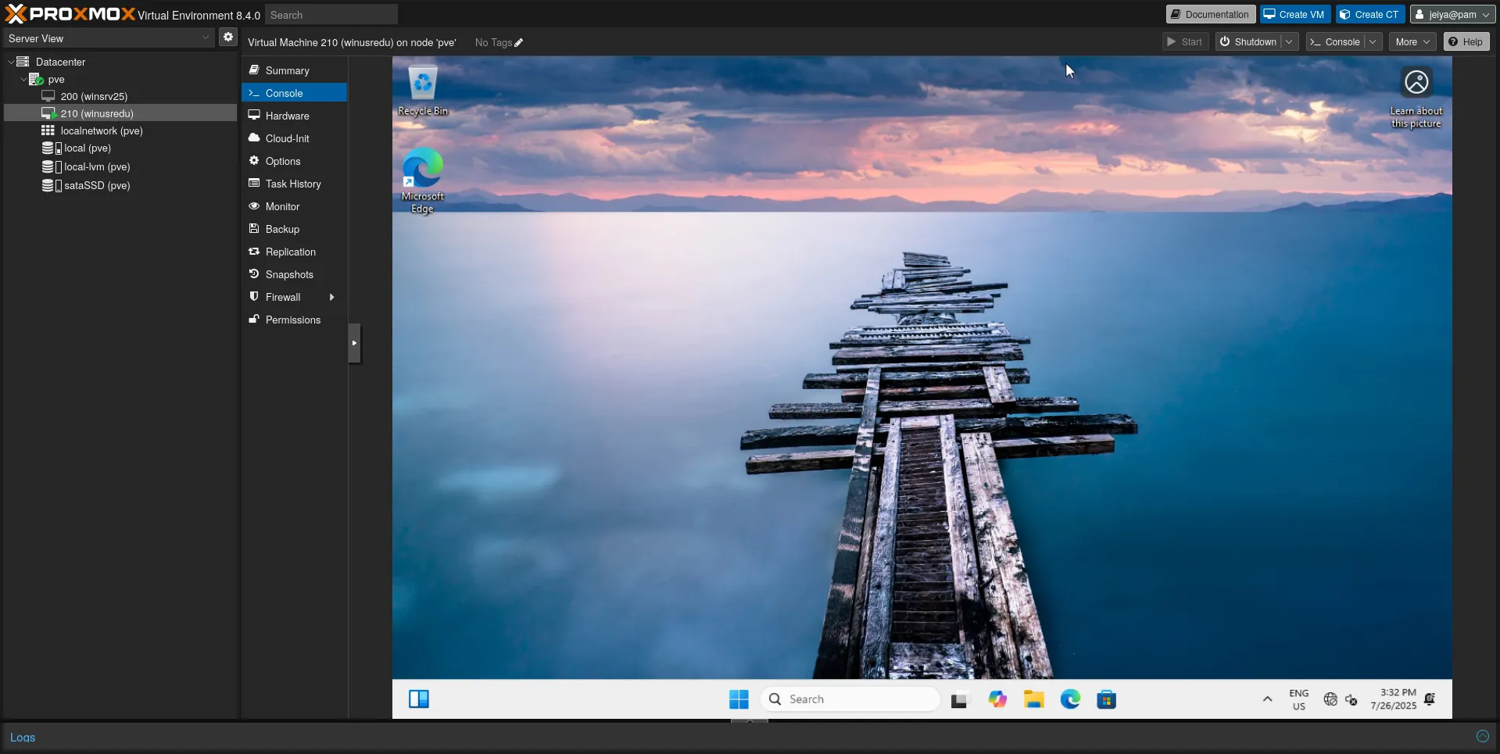Click the Windows Start button in taskbar
Image resolution: width=1500 pixels, height=754 pixels.
(x=739, y=699)
